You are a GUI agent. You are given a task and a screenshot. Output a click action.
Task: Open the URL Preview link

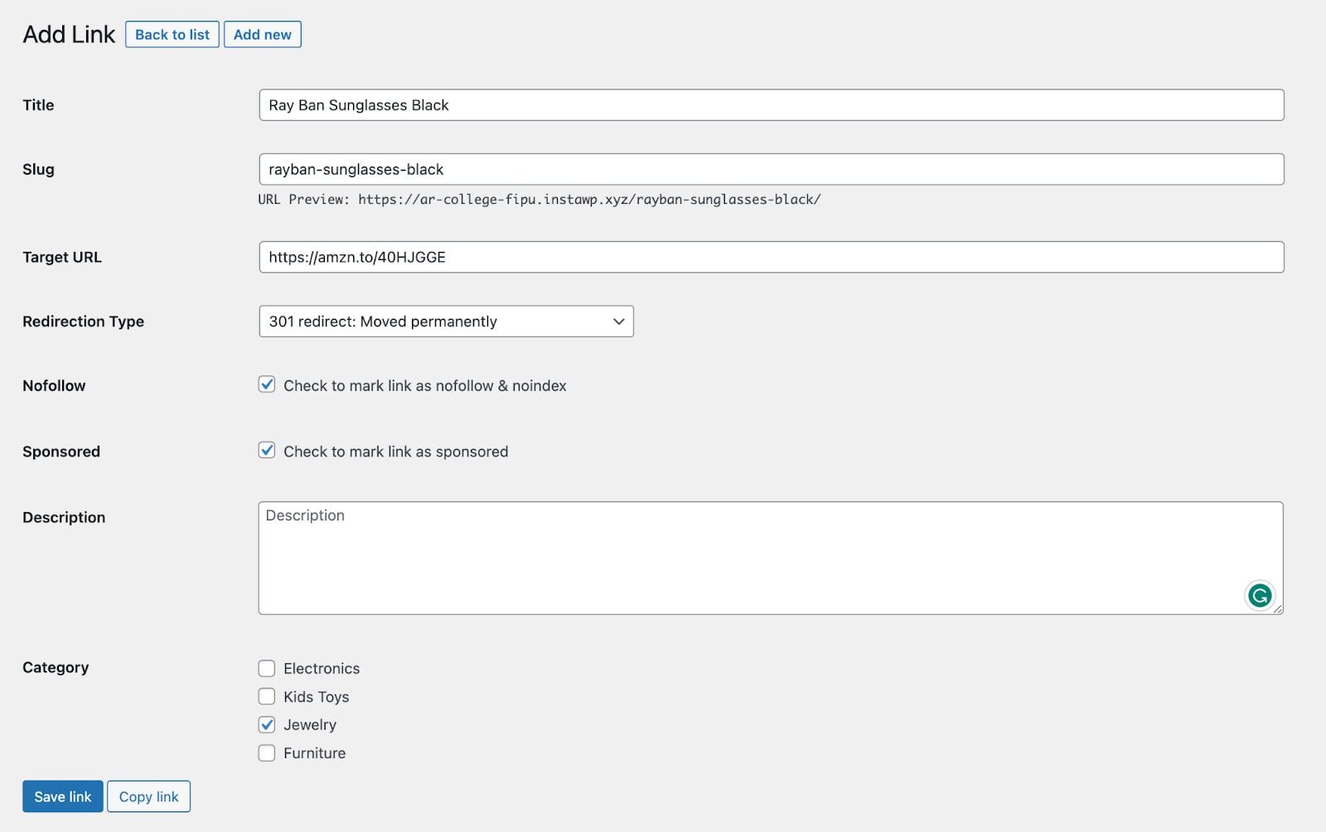[x=588, y=199]
